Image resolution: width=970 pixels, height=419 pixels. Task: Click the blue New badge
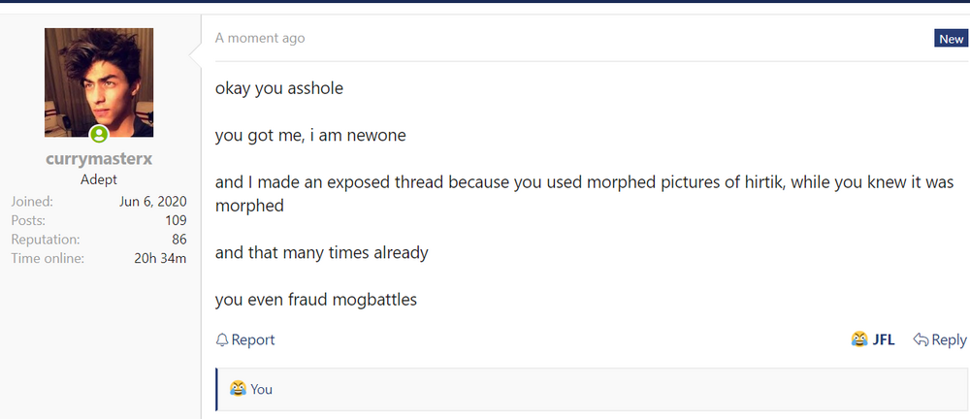pyautogui.click(x=950, y=39)
